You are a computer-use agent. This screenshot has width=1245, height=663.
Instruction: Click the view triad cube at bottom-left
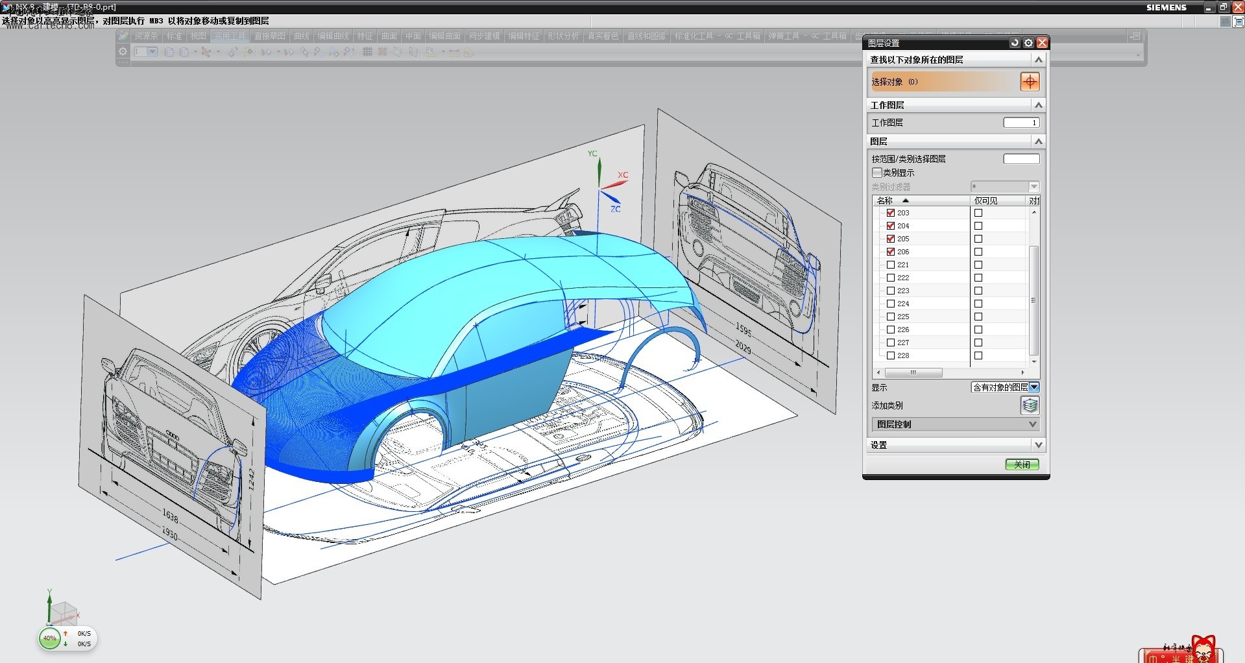pos(63,613)
